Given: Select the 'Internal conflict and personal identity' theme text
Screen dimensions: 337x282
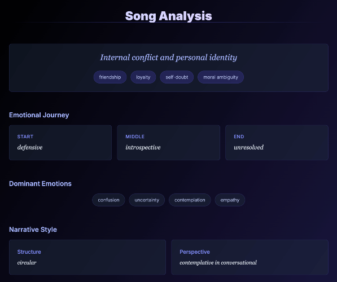Looking at the screenshot, I should pyautogui.click(x=168, y=58).
